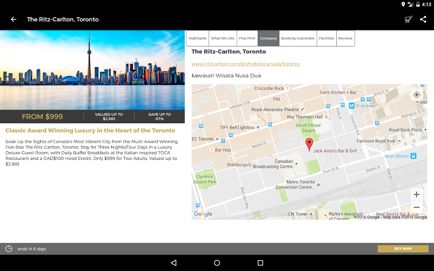This screenshot has width=434, height=271.
Task: Open the What We Like tab
Action: [223, 38]
